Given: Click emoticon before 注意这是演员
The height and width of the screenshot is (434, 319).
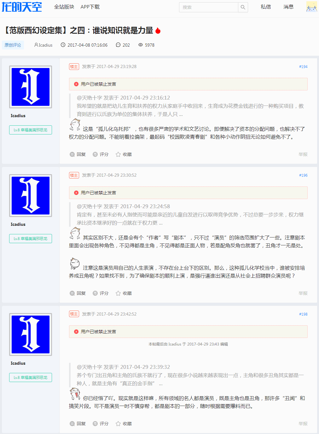Looking at the screenshot, I should (75, 264).
